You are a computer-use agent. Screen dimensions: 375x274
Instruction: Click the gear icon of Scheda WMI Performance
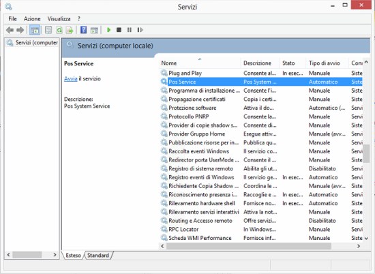pyautogui.click(x=164, y=238)
